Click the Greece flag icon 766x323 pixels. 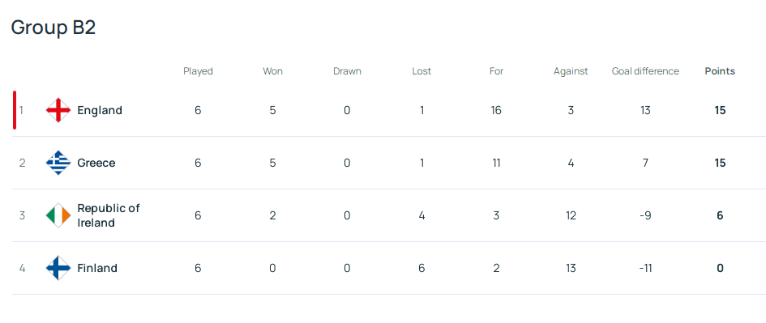58,163
